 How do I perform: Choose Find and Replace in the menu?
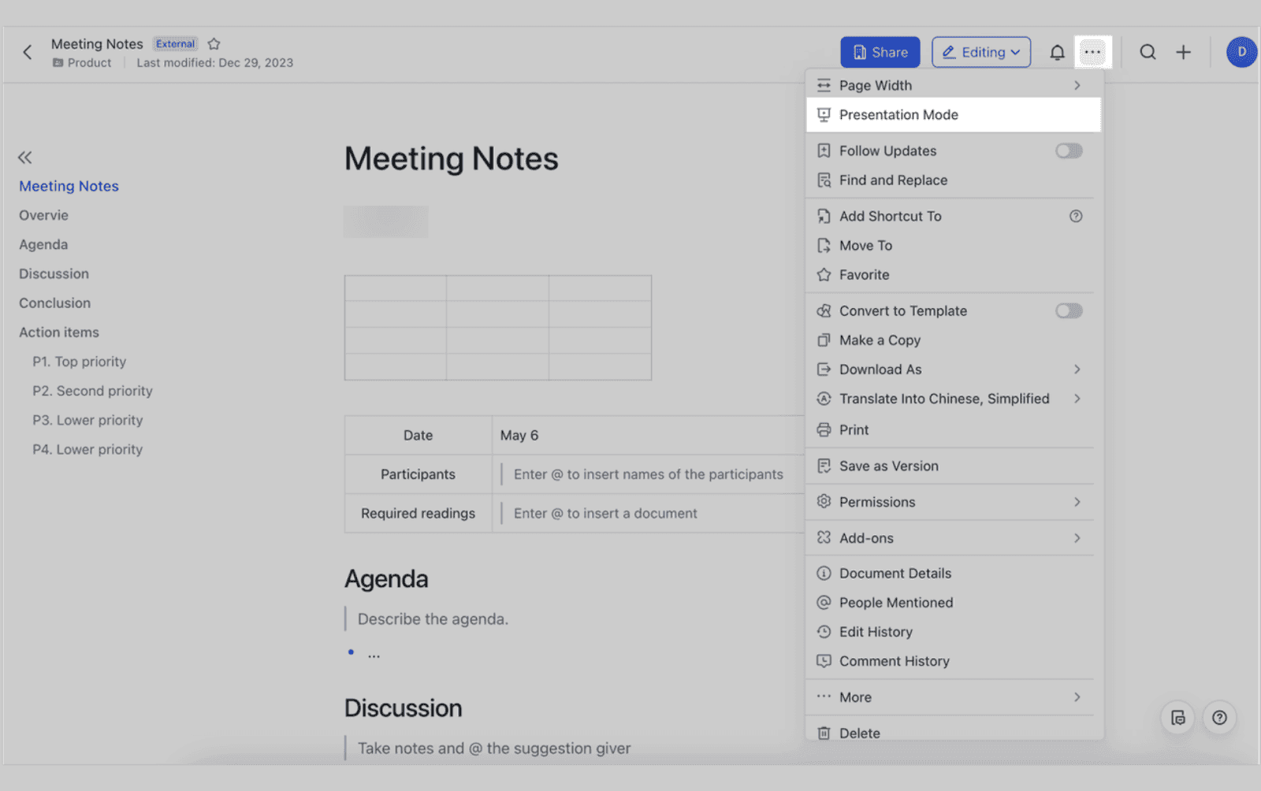pyautogui.click(x=894, y=180)
